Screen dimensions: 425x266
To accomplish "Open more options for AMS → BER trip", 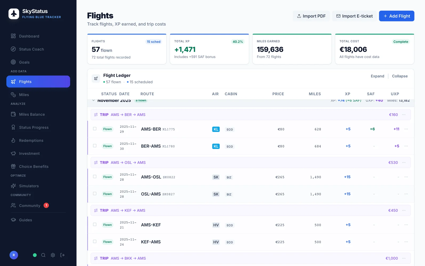I will [x=404, y=115].
